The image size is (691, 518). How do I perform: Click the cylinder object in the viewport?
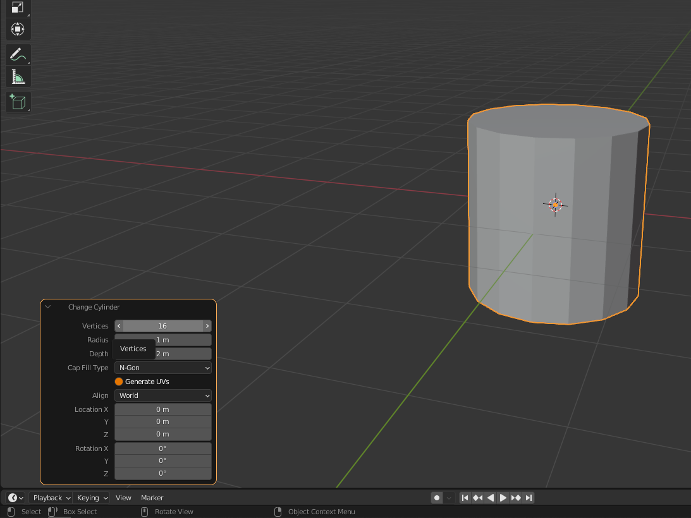click(558, 215)
